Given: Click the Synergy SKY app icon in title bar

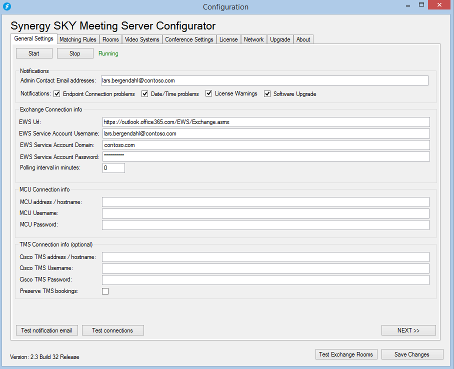Looking at the screenshot, I should [x=7, y=6].
